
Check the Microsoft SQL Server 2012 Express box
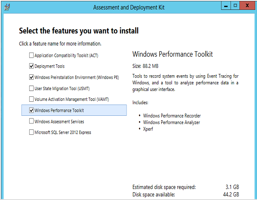pyautogui.click(x=32, y=132)
